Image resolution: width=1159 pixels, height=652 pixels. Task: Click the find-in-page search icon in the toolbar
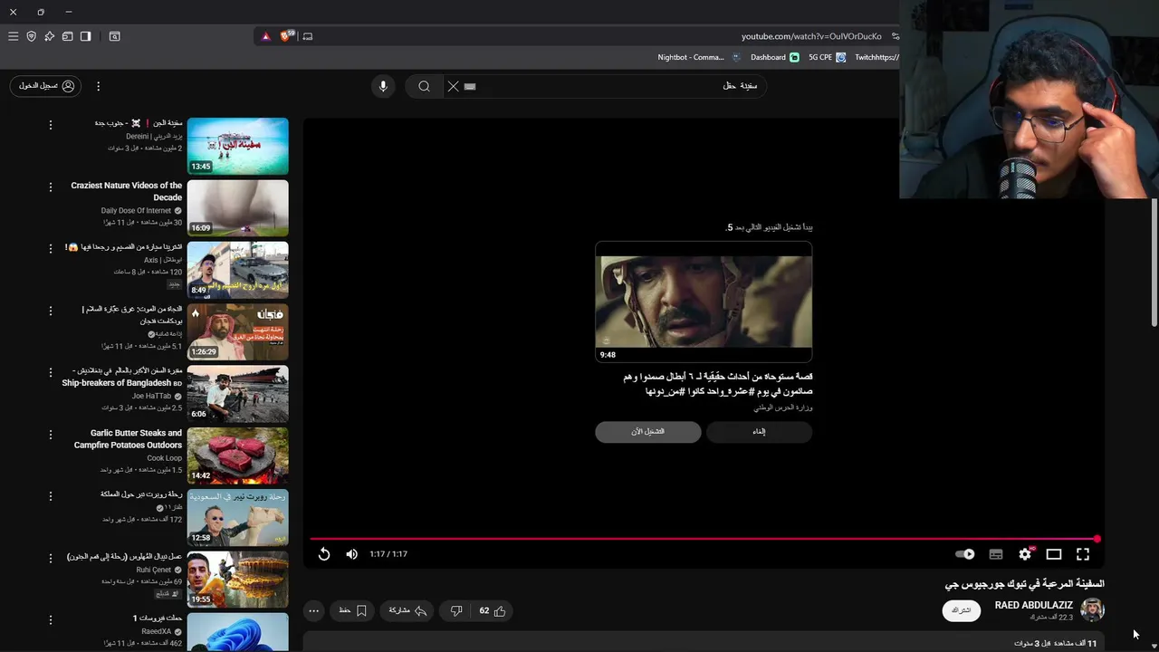(114, 36)
